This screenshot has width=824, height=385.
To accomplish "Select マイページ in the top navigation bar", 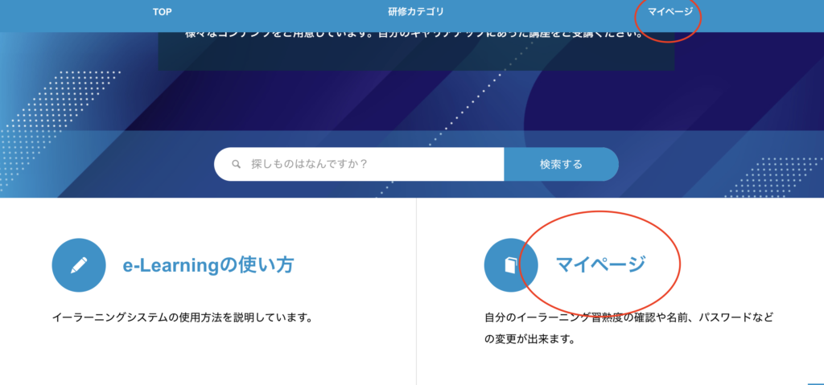I will (669, 12).
